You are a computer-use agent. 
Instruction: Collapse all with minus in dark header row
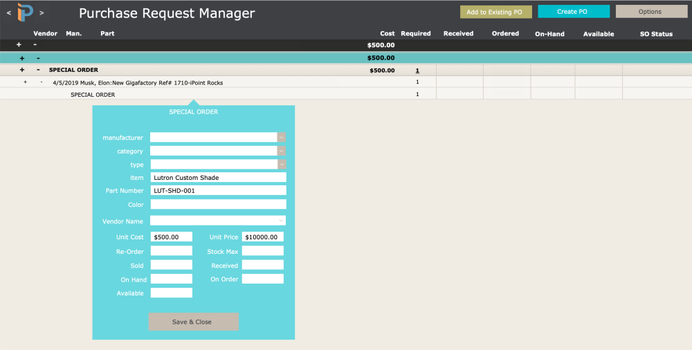click(35, 44)
